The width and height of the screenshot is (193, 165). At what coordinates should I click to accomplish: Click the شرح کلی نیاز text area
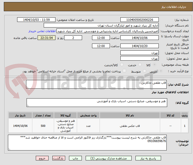tap(96, 84)
